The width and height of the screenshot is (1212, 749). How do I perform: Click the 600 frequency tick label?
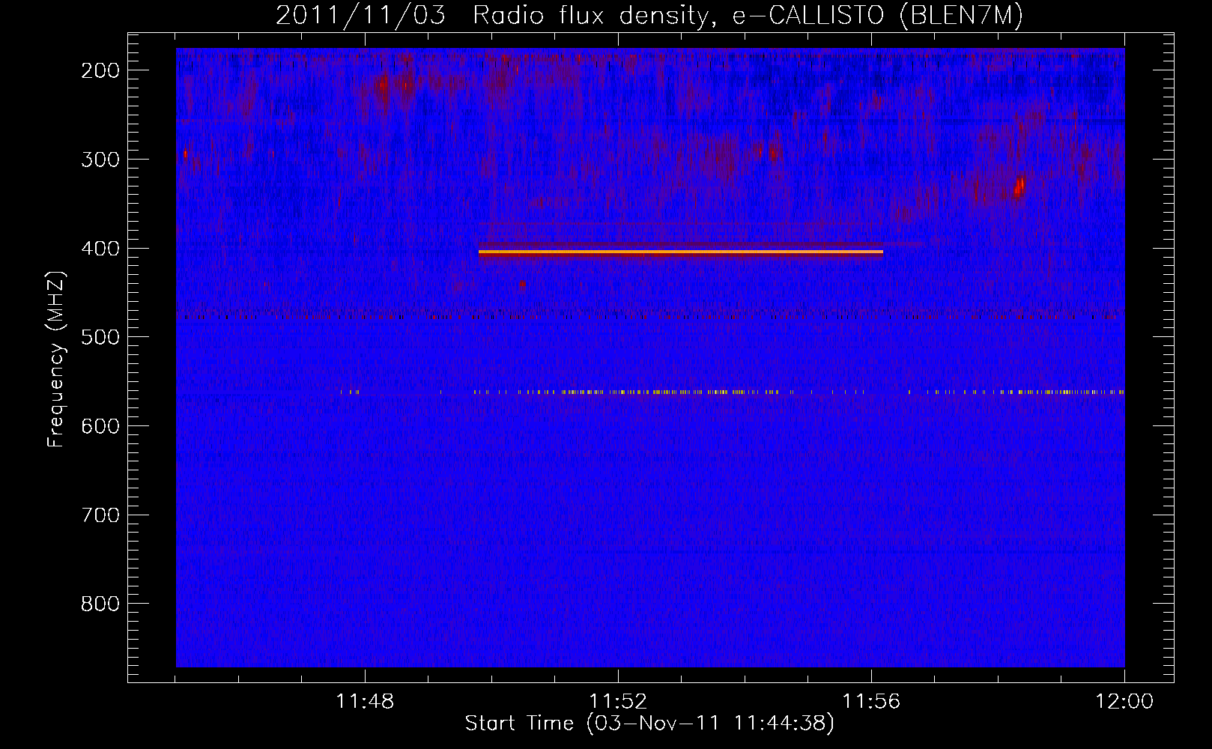coord(100,426)
